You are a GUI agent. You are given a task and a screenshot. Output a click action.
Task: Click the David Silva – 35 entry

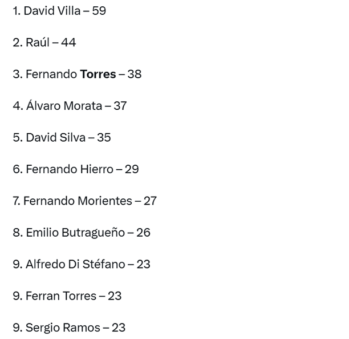62,138
